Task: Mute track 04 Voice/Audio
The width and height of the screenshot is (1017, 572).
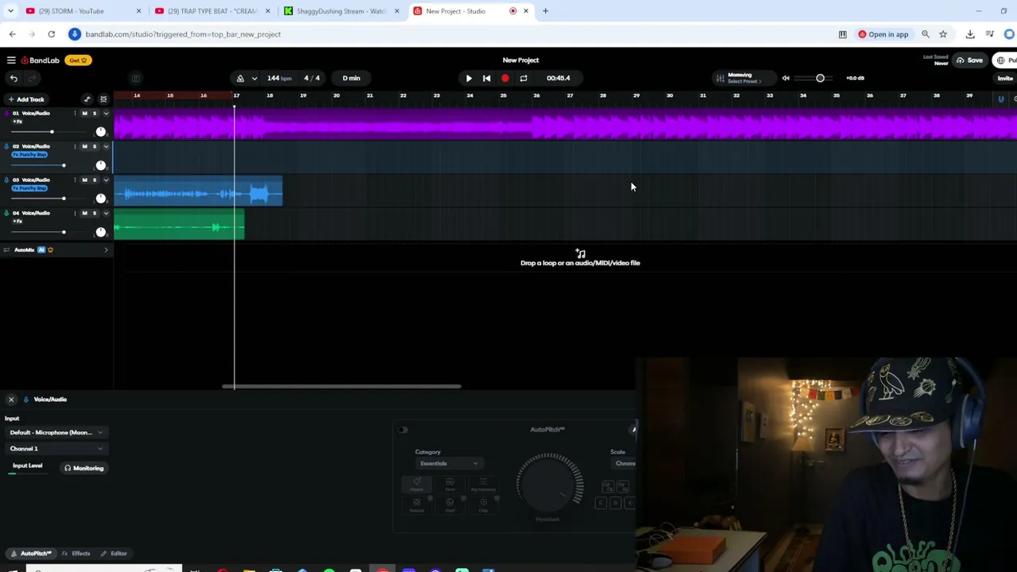Action: pyautogui.click(x=84, y=214)
